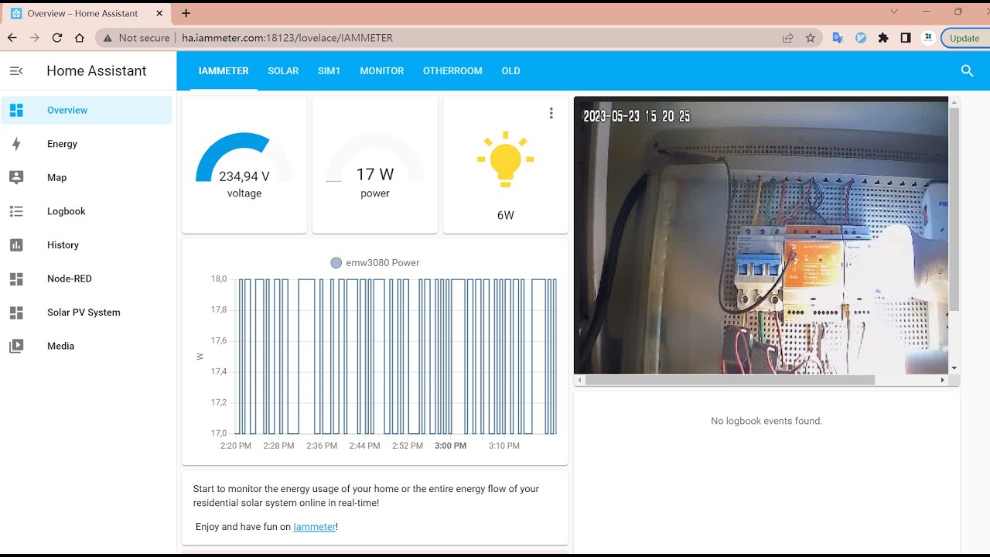
Task: Click the camera scrollbar right arrow
Action: (943, 380)
